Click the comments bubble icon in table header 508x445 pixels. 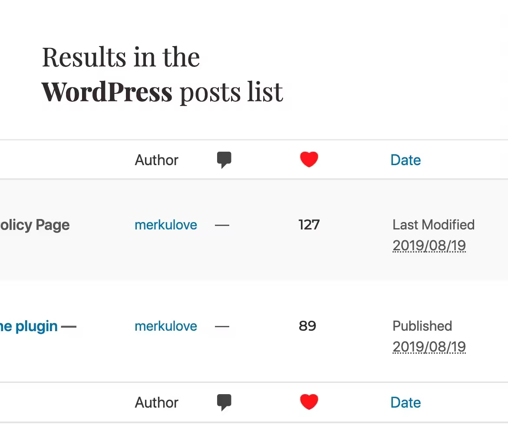pyautogui.click(x=224, y=160)
